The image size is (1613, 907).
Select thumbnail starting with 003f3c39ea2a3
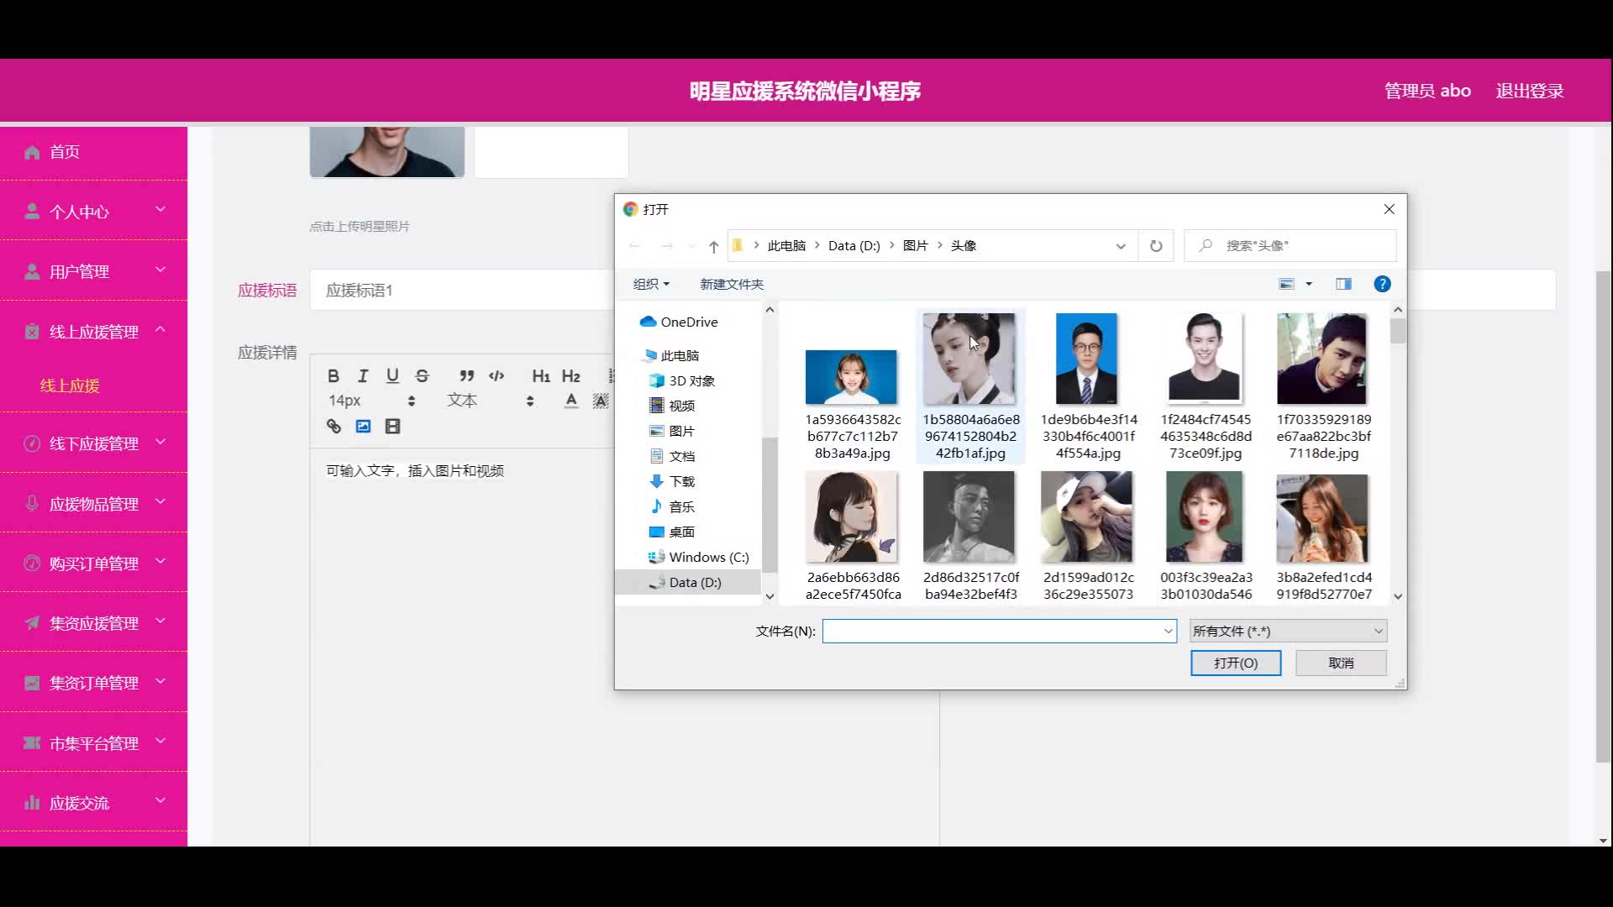click(1206, 536)
